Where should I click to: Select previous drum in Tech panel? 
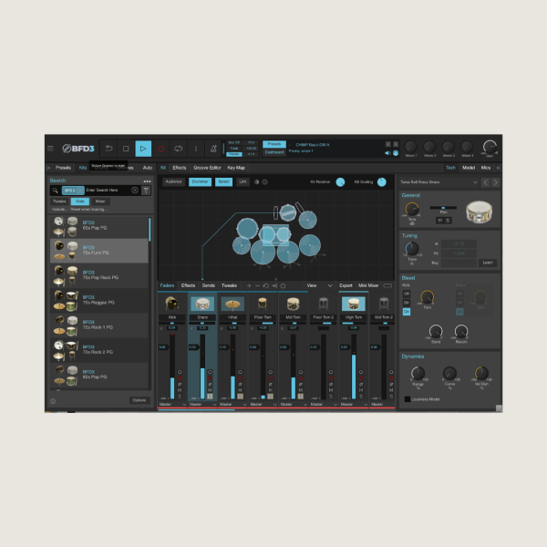point(485,182)
